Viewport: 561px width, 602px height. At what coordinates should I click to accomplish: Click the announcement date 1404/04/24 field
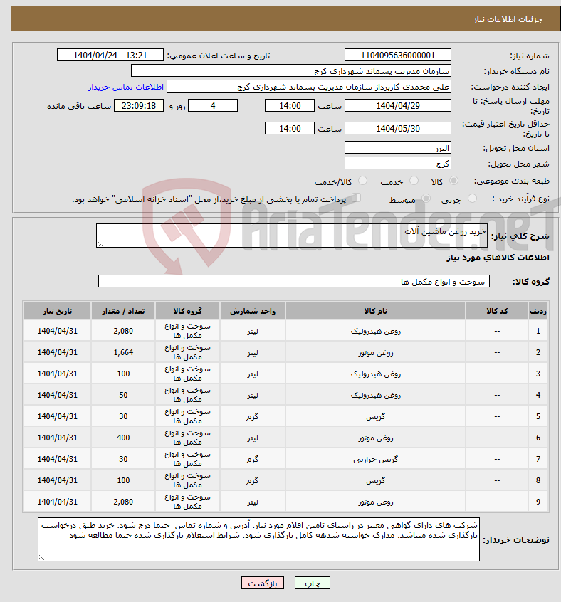click(110, 56)
